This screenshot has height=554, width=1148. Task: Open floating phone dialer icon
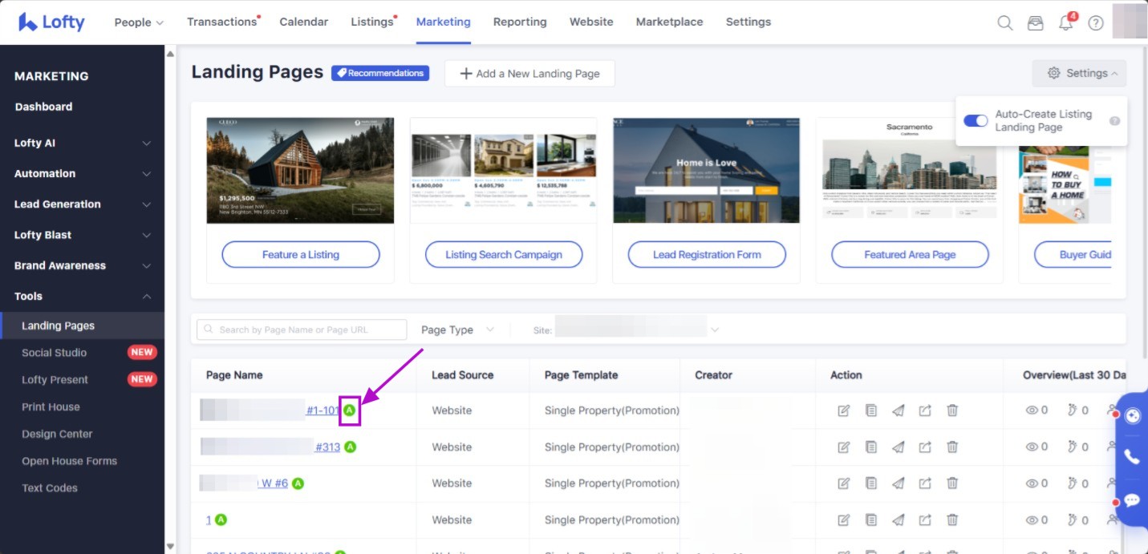pos(1132,457)
